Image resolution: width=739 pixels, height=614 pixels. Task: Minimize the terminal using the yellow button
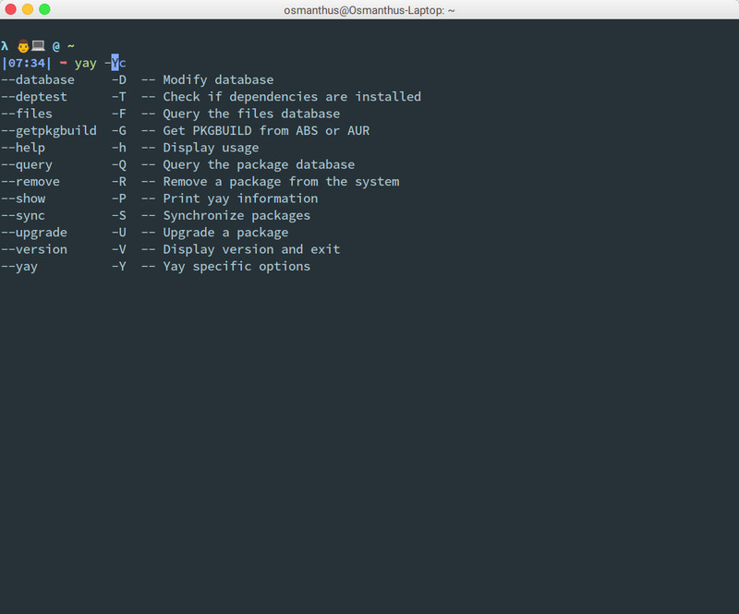coord(28,9)
